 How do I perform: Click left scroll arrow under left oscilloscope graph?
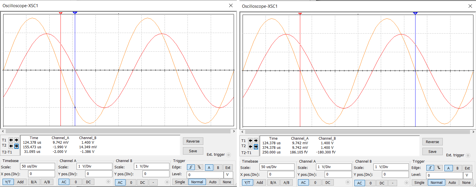[3, 131]
